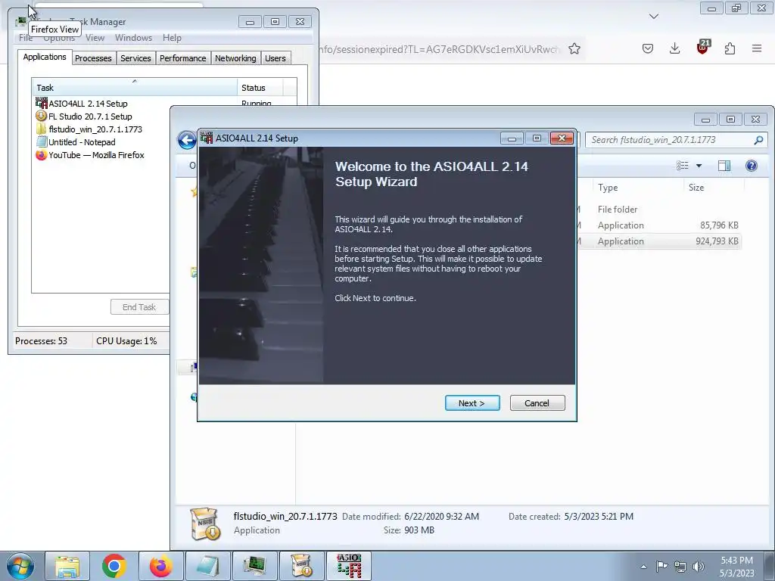Click the Firefox address bar URL
775x581 pixels.
[x=440, y=49]
